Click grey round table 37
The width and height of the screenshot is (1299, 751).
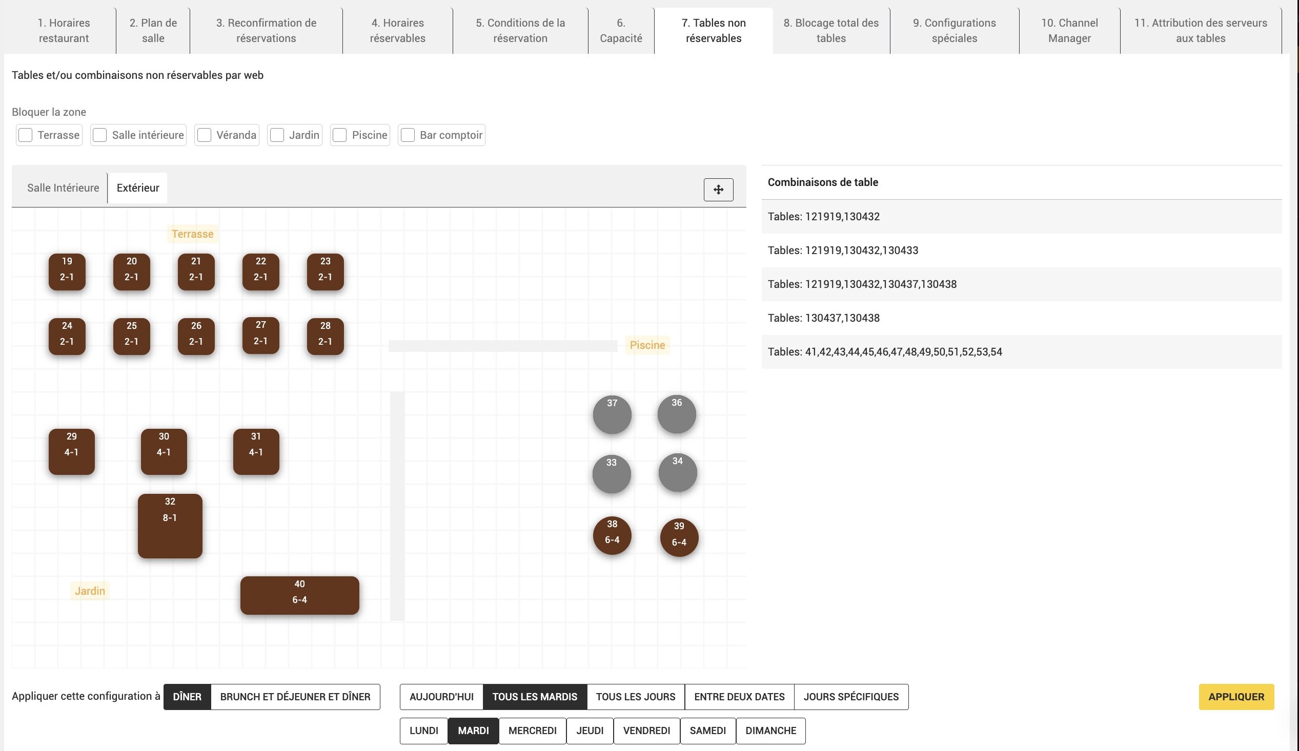click(x=612, y=414)
